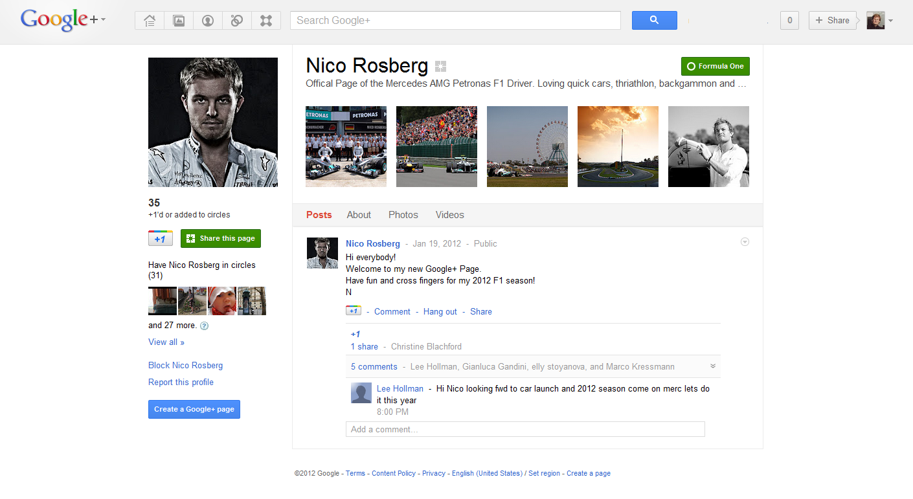Click Create a Google+ page button
Viewport: 913px width, 499px height.
(x=194, y=409)
